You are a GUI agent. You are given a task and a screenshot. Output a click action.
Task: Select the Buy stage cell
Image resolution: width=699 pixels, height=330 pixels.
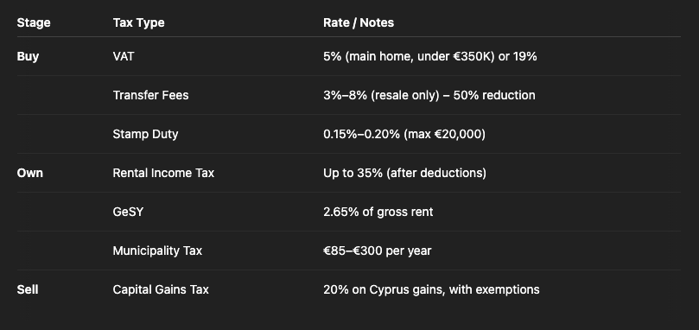tap(28, 57)
